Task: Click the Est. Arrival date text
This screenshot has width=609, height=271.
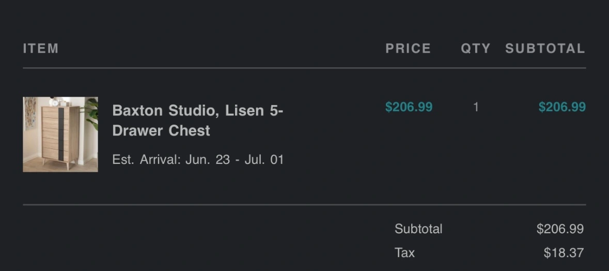Action: click(x=198, y=160)
